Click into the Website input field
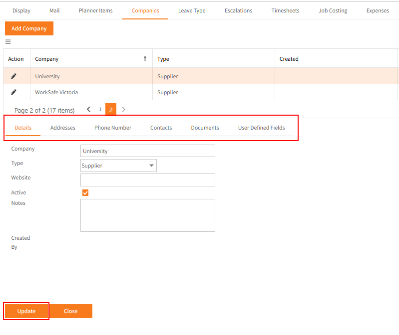The image size is (399, 335). (x=147, y=180)
